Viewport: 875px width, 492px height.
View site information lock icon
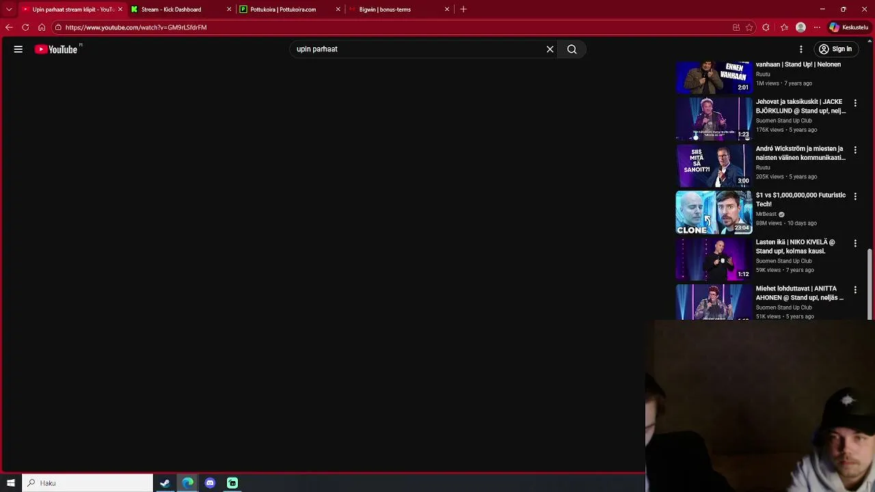(x=59, y=27)
